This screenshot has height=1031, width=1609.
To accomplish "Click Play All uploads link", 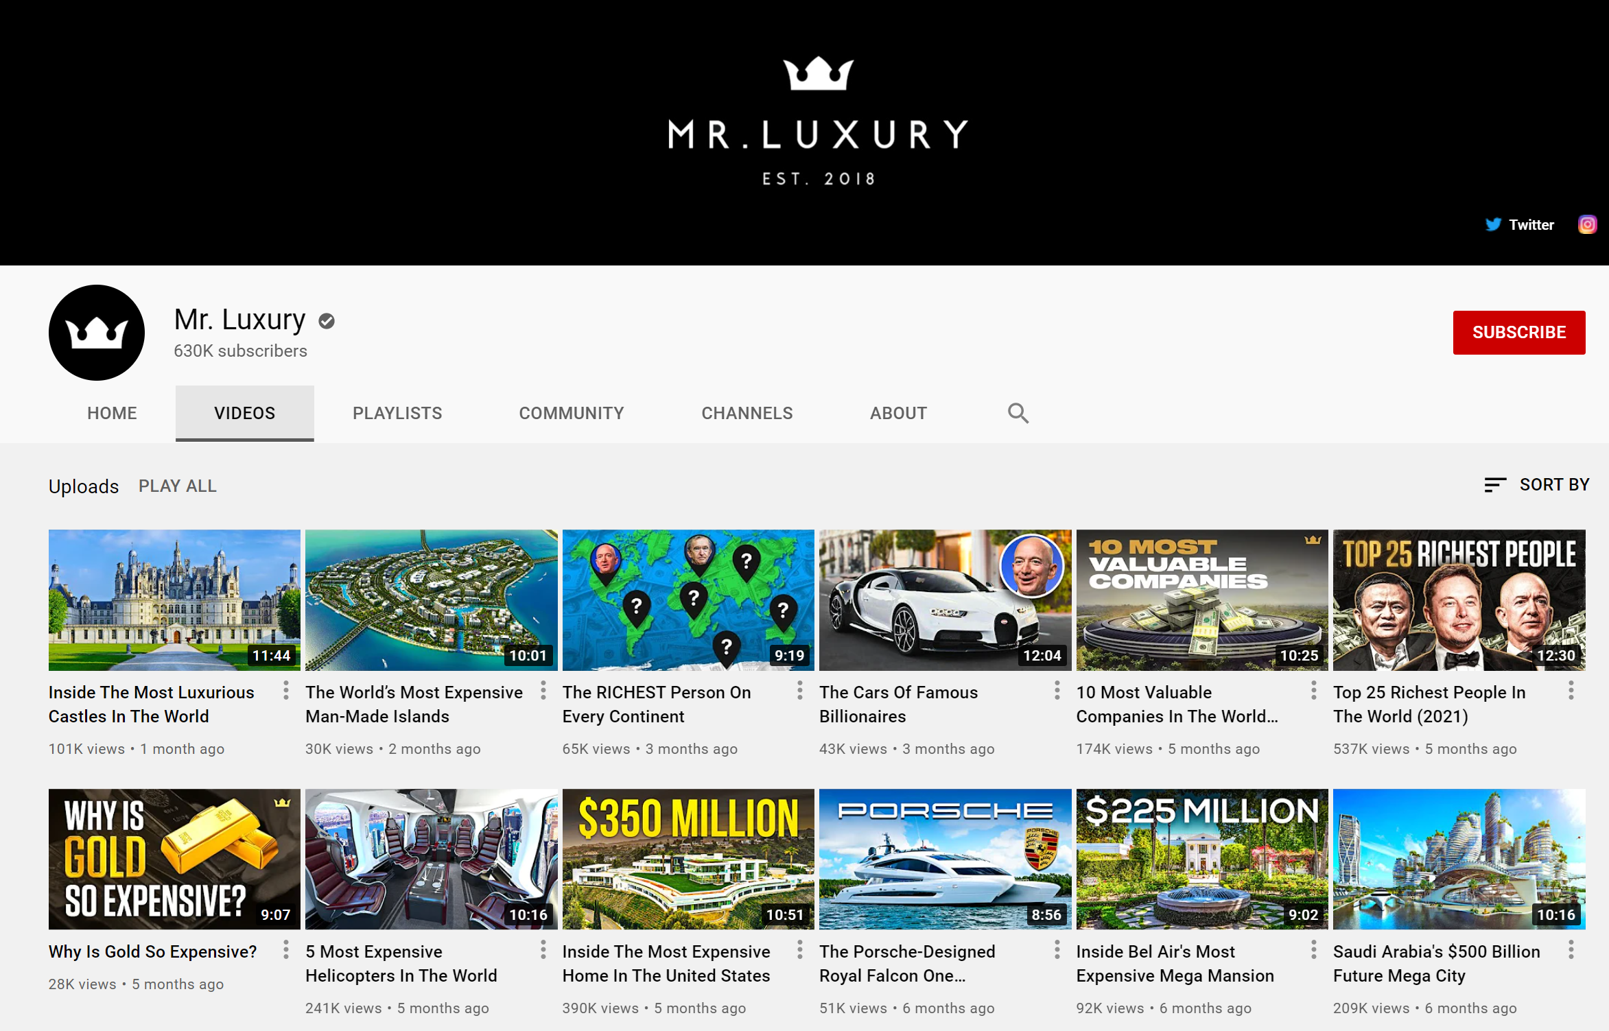I will pos(178,486).
